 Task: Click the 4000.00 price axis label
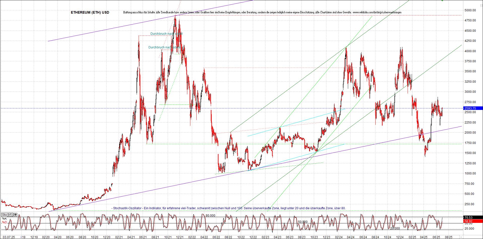470,51
